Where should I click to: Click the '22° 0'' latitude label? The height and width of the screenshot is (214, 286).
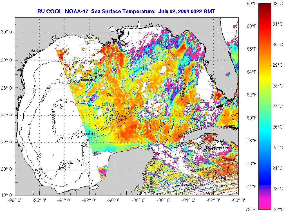(x=7, y=142)
